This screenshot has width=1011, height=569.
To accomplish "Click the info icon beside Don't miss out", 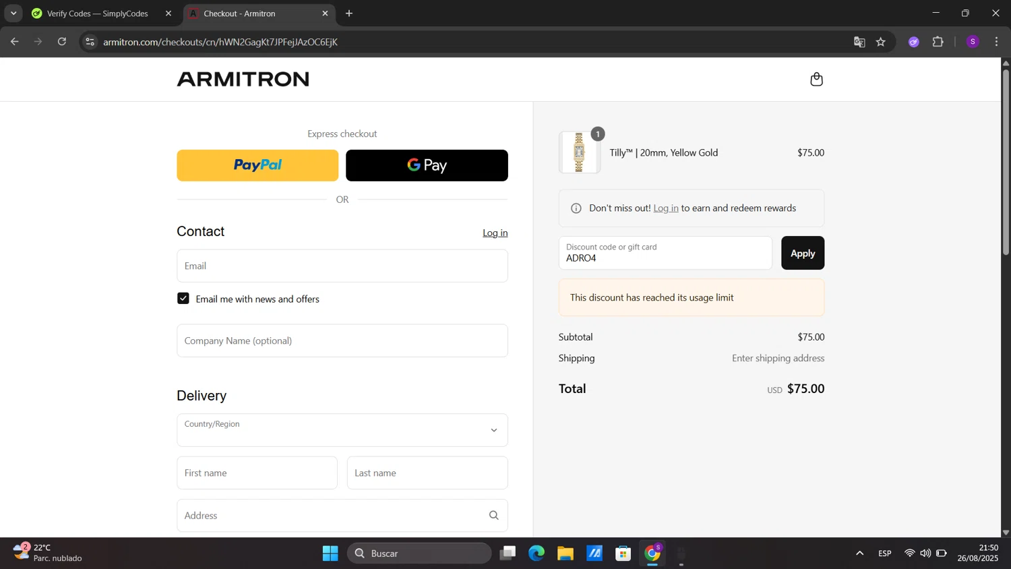I will [x=576, y=208].
